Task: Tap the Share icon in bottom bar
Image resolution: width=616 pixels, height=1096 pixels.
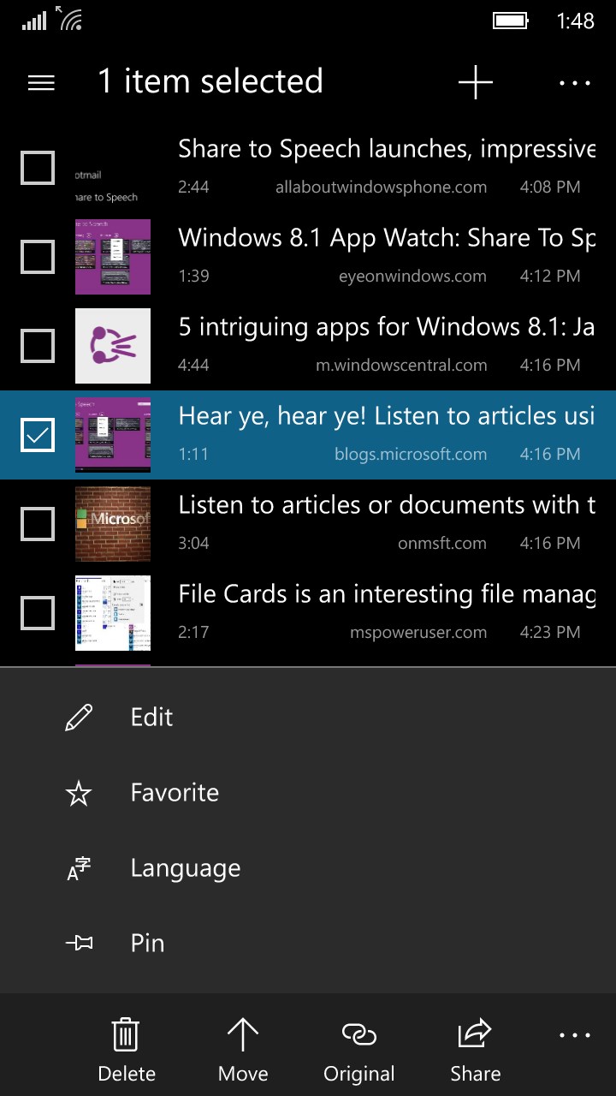Action: (476, 1033)
